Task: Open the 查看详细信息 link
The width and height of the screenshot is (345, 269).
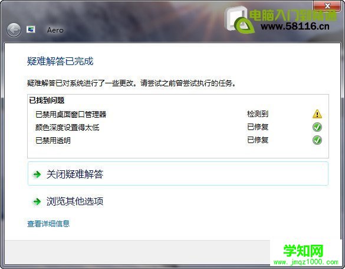Action: point(48,224)
